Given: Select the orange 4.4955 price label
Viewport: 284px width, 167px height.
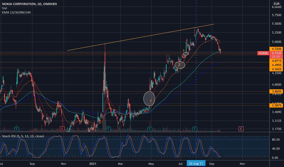Looking at the screenshot, I should pyautogui.click(x=276, y=65).
